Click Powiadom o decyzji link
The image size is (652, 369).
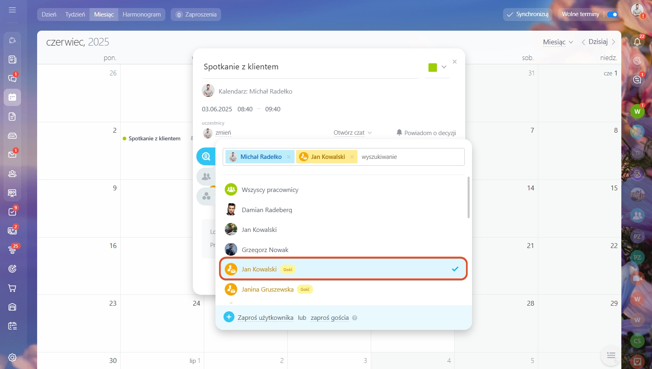tap(426, 133)
